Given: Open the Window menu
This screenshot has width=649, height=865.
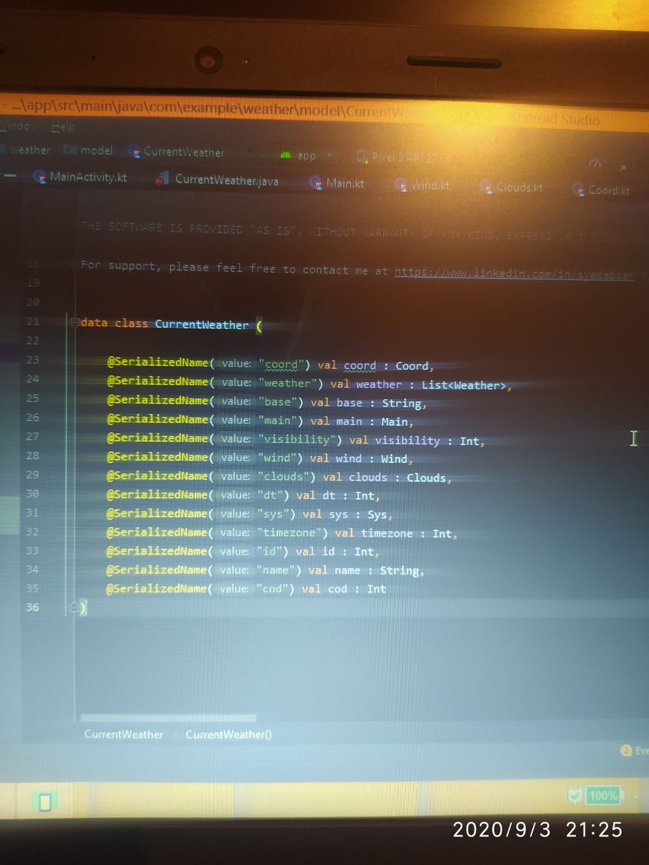Looking at the screenshot, I should tap(19, 126).
